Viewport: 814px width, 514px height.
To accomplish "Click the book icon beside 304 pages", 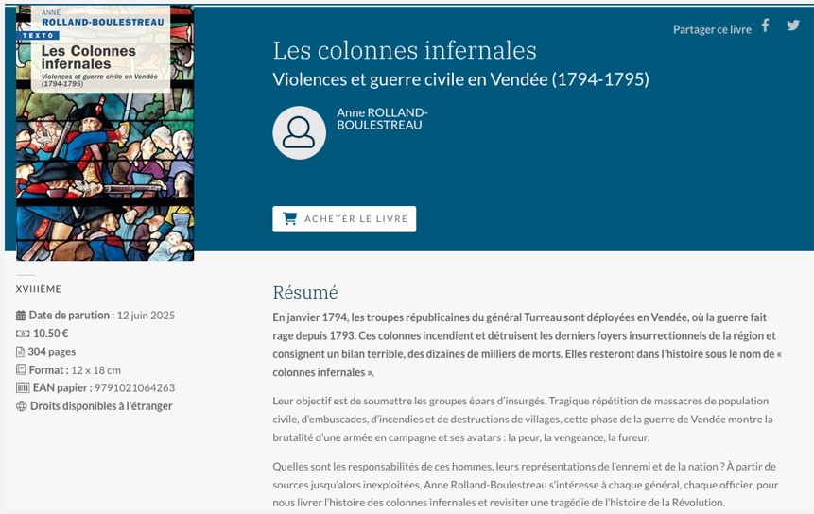I will [22, 351].
